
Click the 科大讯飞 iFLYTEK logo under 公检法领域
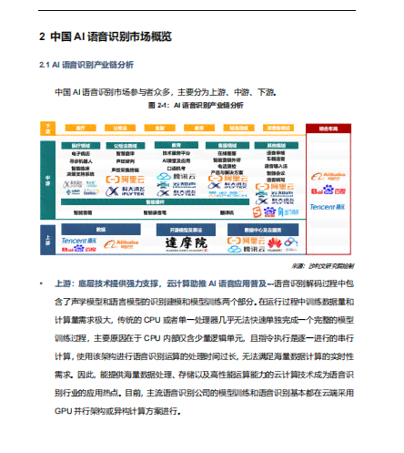point(126,191)
